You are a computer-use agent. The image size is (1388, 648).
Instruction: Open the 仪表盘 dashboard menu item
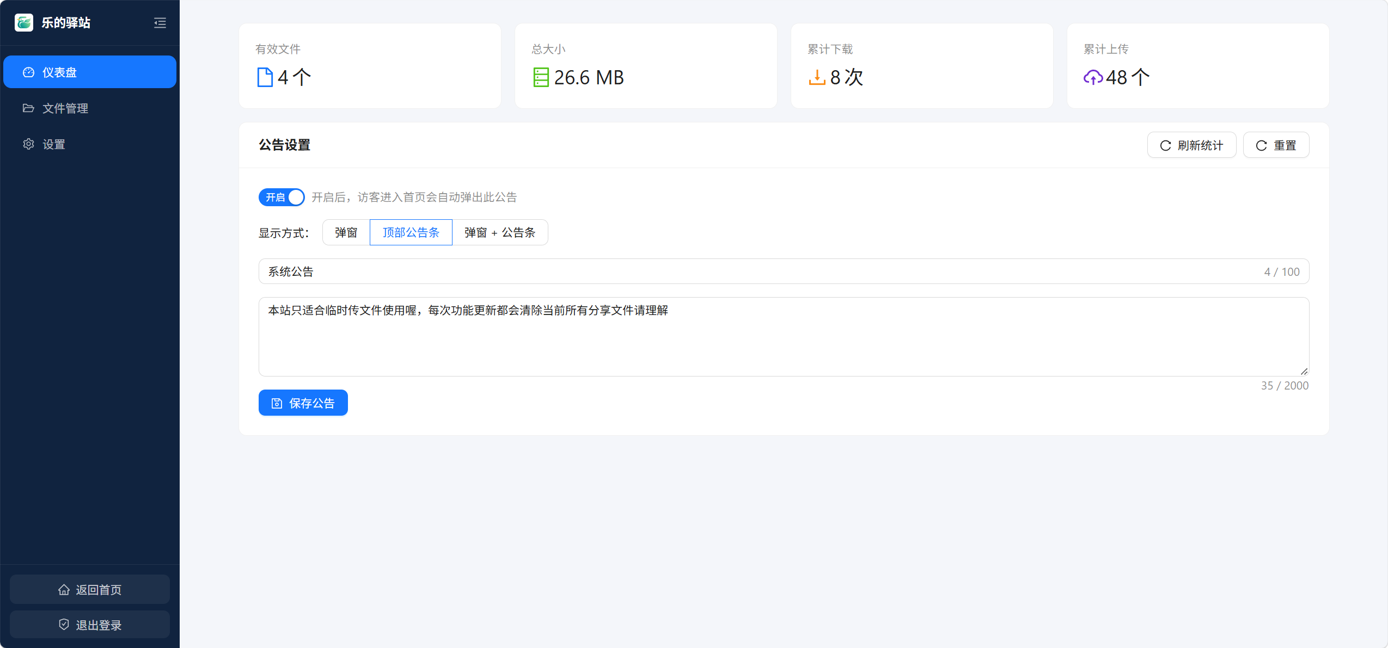(90, 72)
